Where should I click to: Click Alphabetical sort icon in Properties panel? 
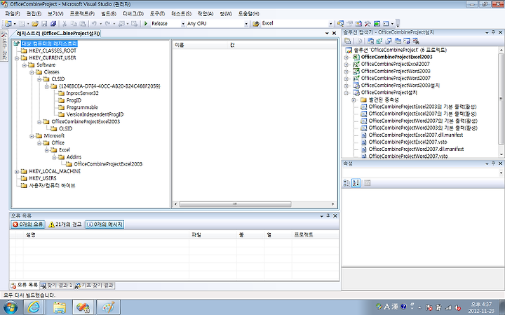point(356,183)
